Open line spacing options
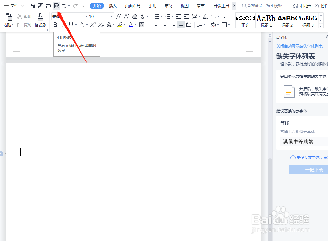The image size is (328, 241). (199, 25)
